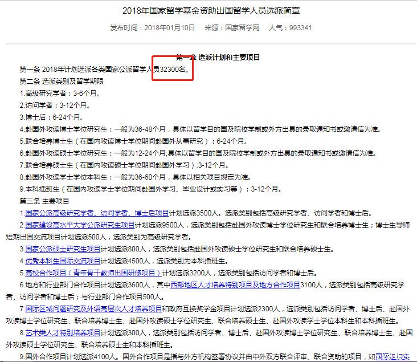
Task: Click the page title 2018年国家留学基金资助出国留学人员选派简章
Action: [208, 11]
